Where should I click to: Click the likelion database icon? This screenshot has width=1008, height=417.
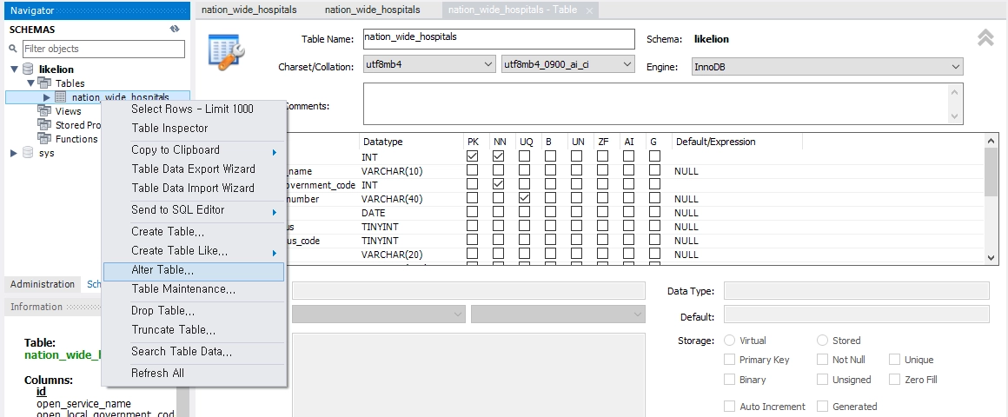click(29, 69)
